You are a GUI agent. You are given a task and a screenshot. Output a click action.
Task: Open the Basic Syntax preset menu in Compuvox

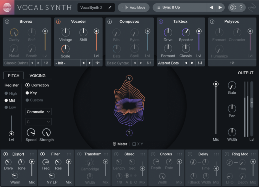[118, 63]
